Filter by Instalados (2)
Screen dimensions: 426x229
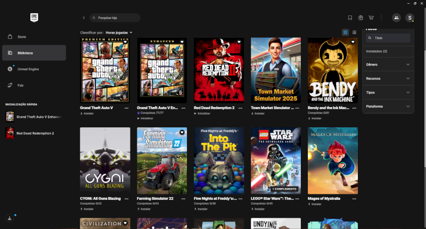pos(376,51)
